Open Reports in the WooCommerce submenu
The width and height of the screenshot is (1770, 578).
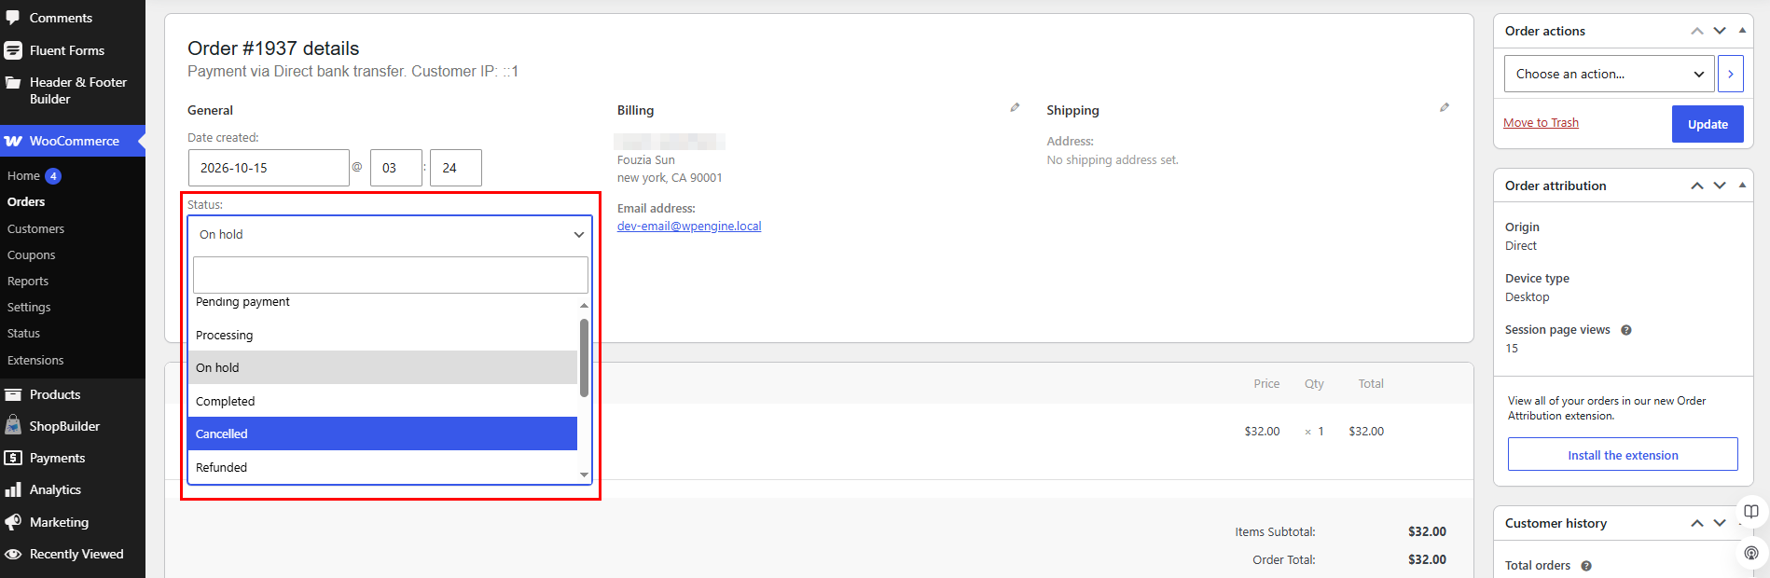tap(28, 281)
